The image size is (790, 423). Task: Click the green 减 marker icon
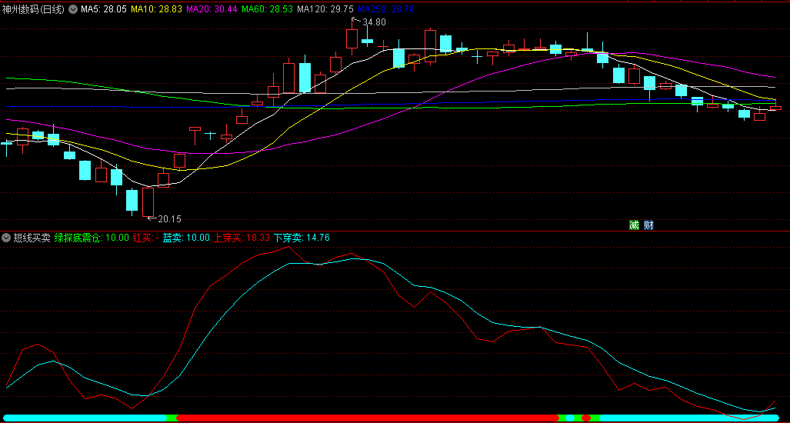634,225
